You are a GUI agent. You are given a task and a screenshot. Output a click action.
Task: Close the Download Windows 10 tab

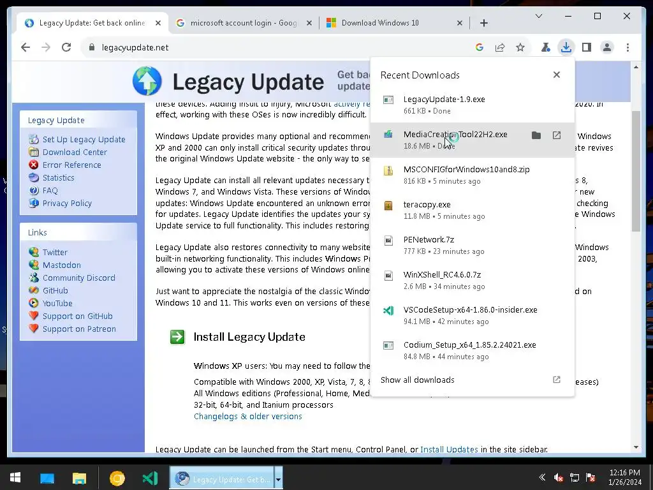459,23
